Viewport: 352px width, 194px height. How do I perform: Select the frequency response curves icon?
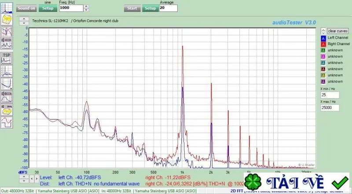pyautogui.click(x=7, y=32)
